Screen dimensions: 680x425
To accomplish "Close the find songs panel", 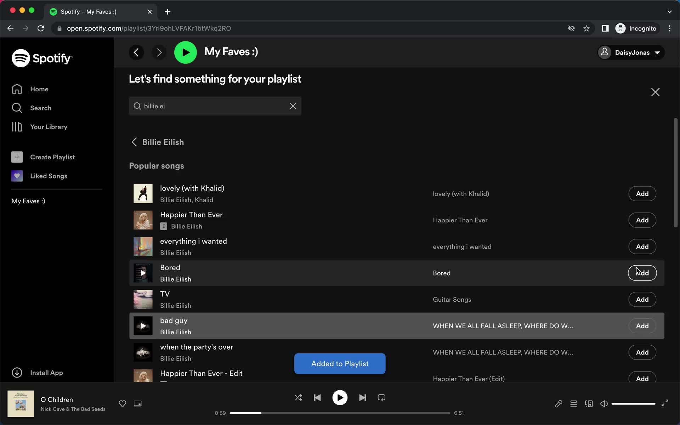I will point(655,92).
